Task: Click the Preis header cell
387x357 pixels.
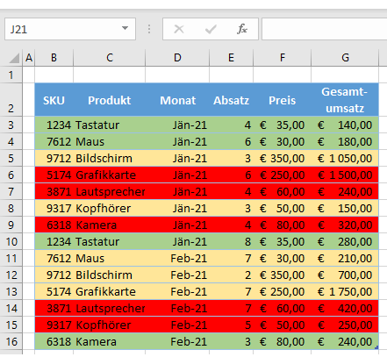Action: tap(283, 100)
